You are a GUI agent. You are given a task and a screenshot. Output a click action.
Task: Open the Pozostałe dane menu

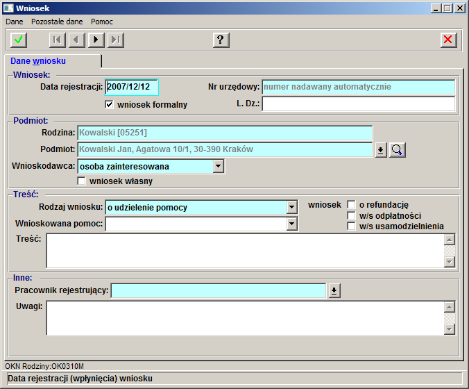click(57, 22)
